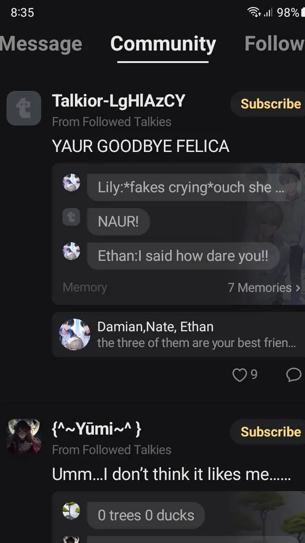The width and height of the screenshot is (305, 543).
Task: Tap small avatar beside the NAUR! message
Action: pos(71,217)
